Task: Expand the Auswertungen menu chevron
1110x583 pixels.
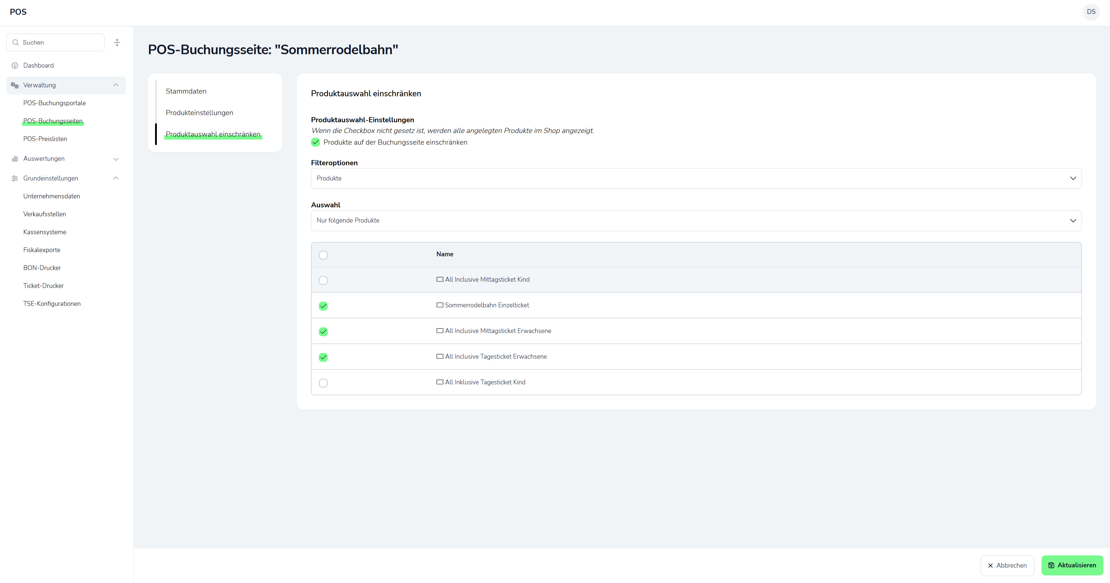Action: pyautogui.click(x=115, y=159)
